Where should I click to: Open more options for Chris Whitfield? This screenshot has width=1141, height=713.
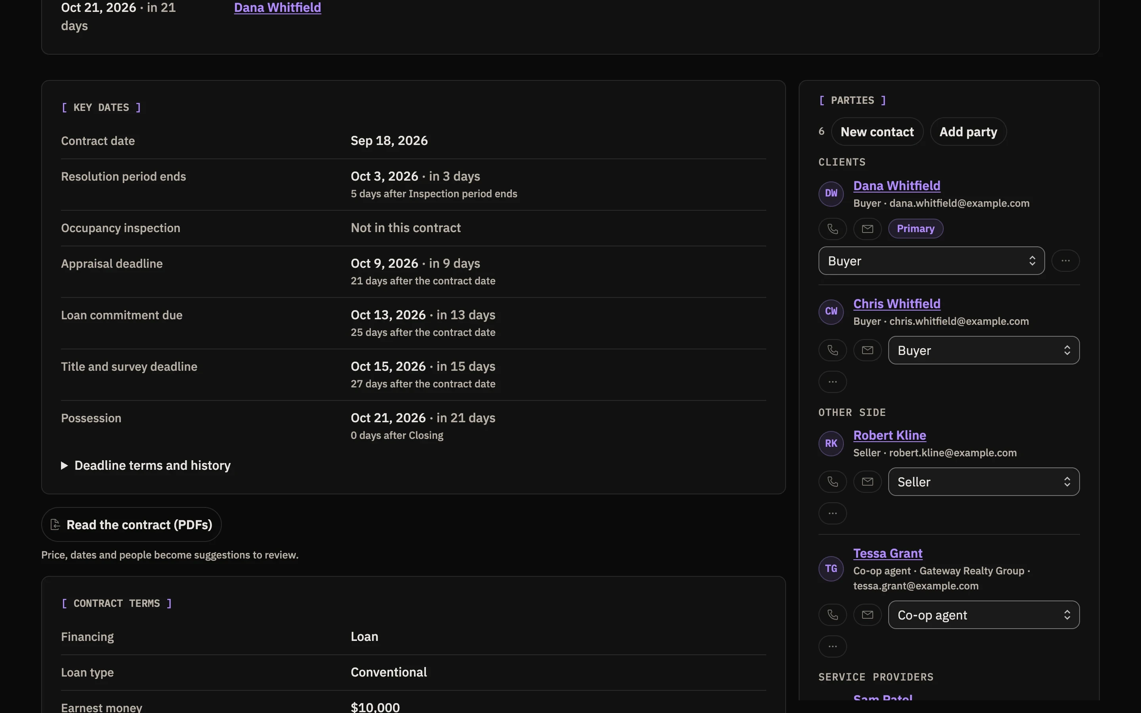click(833, 382)
